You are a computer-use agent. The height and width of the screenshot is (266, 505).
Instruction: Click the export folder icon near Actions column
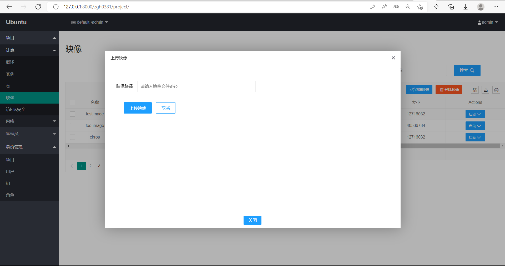[x=486, y=90]
